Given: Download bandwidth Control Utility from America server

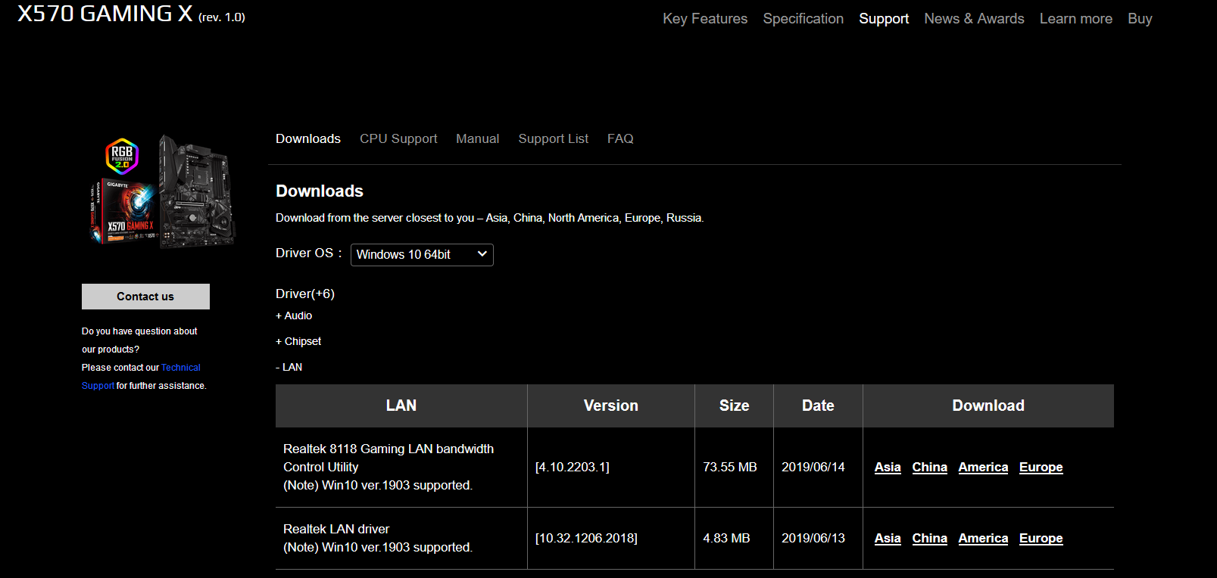Looking at the screenshot, I should (x=983, y=468).
